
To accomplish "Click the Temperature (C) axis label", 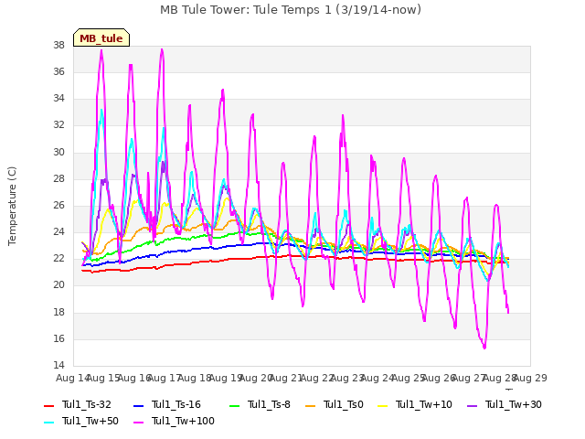I will [x=12, y=206].
